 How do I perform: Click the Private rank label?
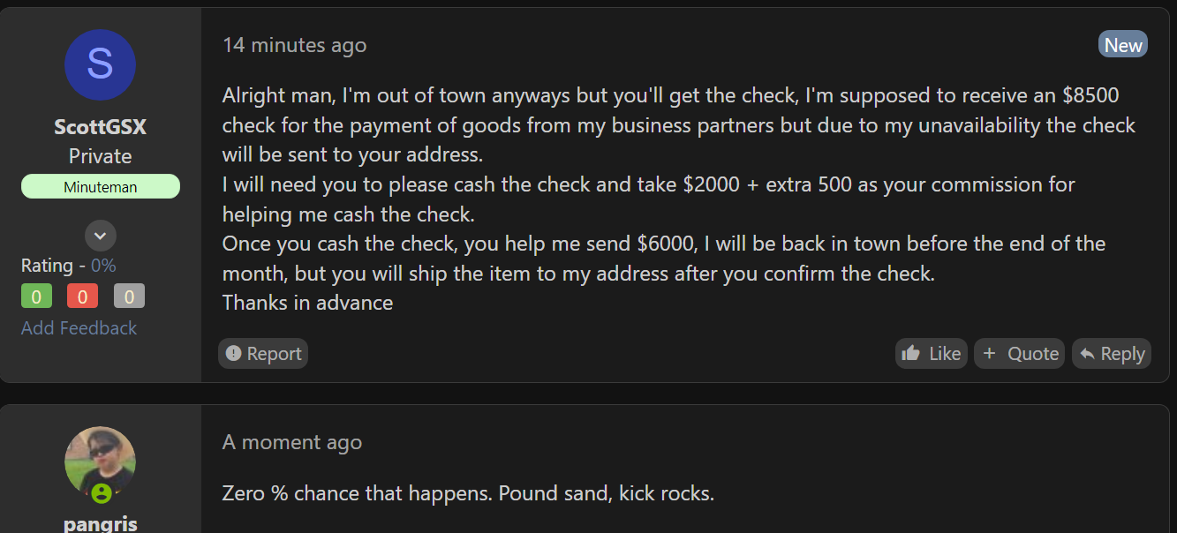[101, 156]
